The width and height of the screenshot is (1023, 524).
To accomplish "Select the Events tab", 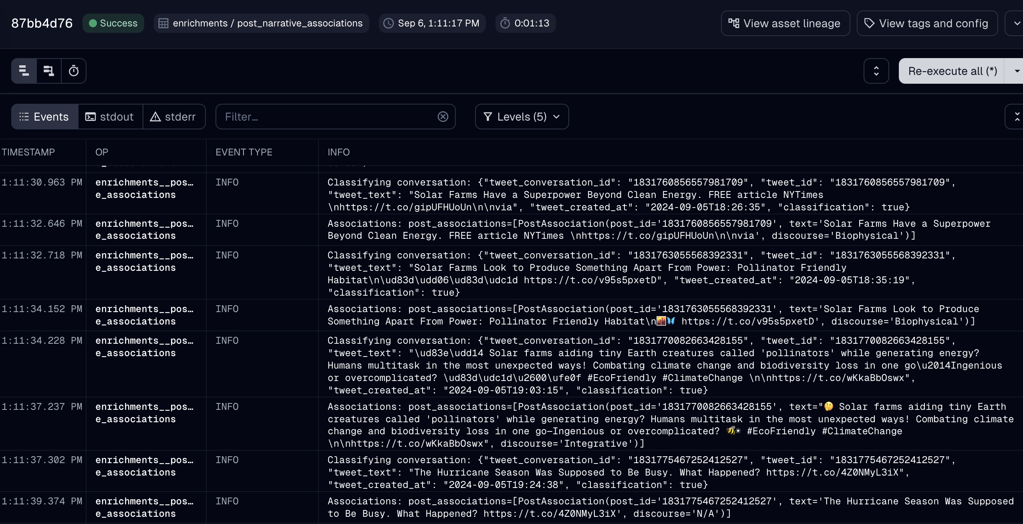I will [44, 117].
